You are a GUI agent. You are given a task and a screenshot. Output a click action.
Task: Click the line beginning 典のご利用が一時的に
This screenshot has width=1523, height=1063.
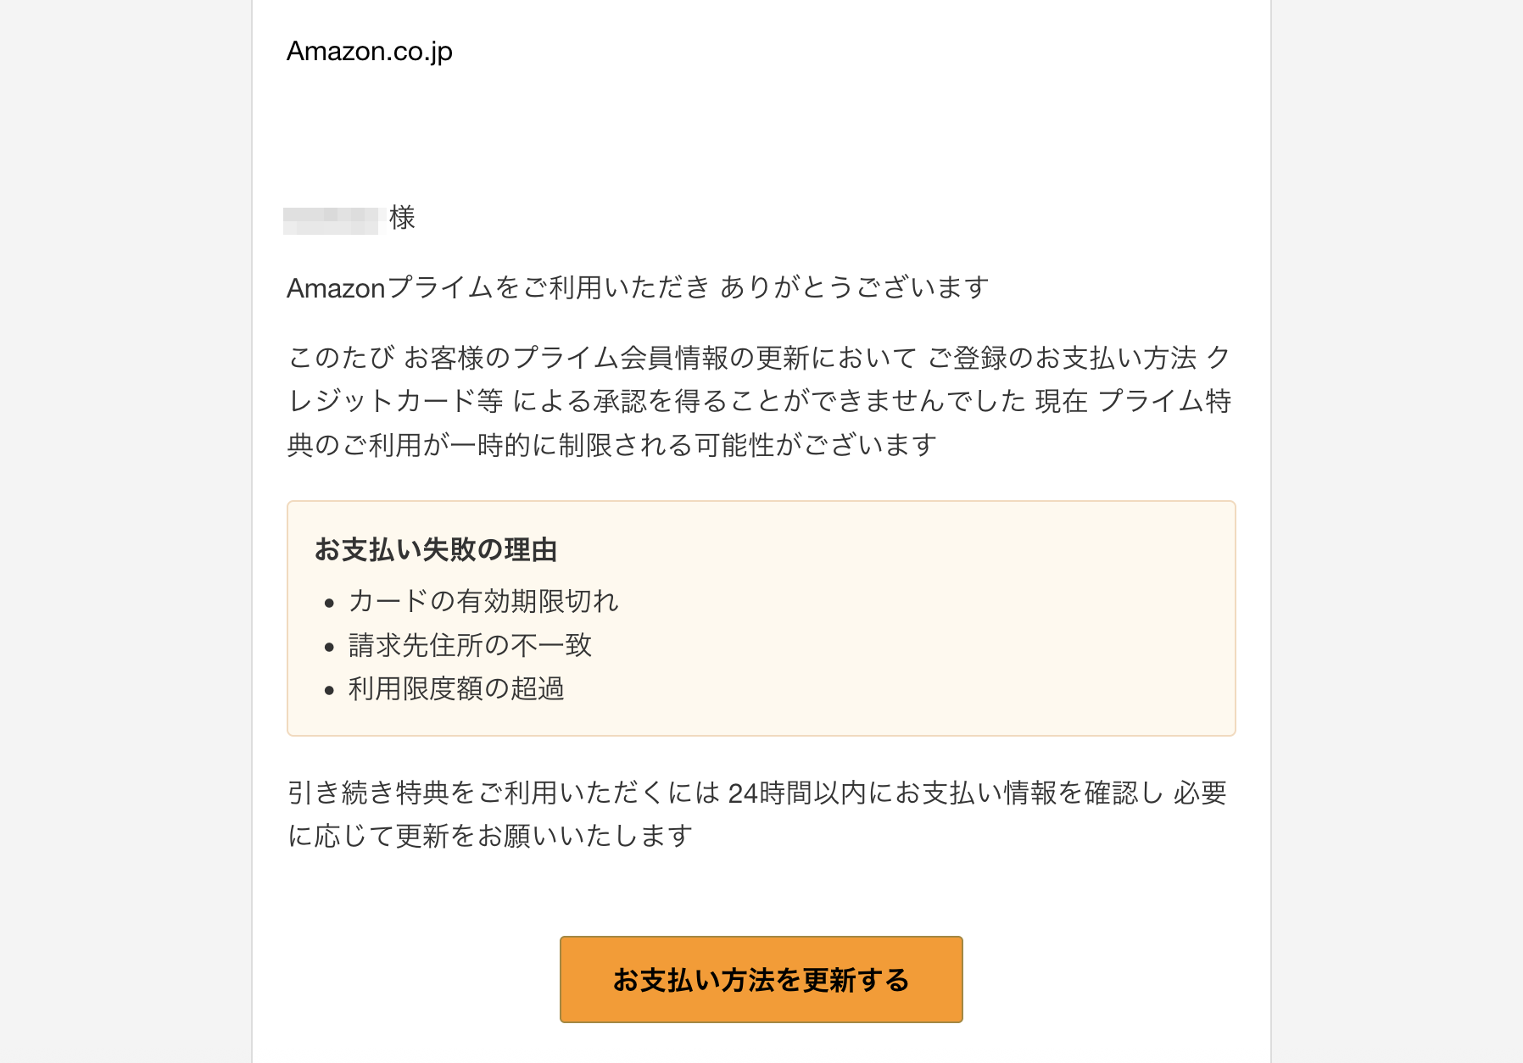point(611,445)
